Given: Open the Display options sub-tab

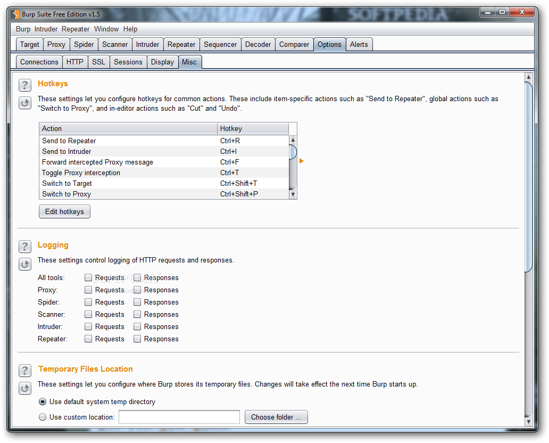Looking at the screenshot, I should tap(162, 62).
